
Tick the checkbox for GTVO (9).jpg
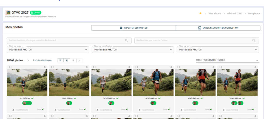click(10, 67)
